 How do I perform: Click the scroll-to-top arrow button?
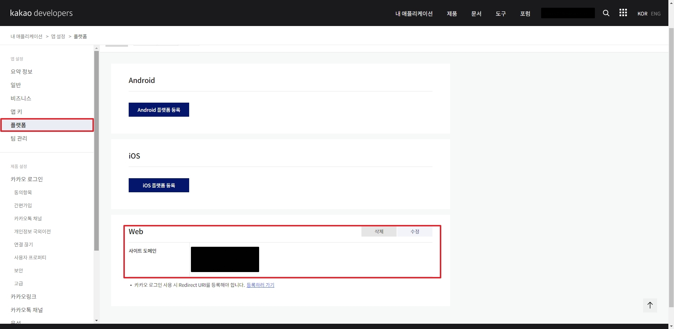click(650, 305)
